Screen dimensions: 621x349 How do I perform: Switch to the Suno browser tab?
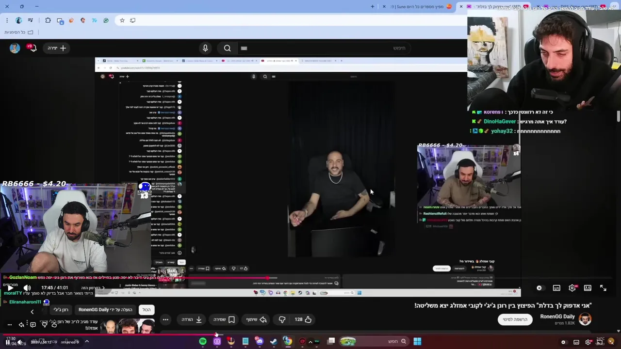pyautogui.click(x=420, y=6)
